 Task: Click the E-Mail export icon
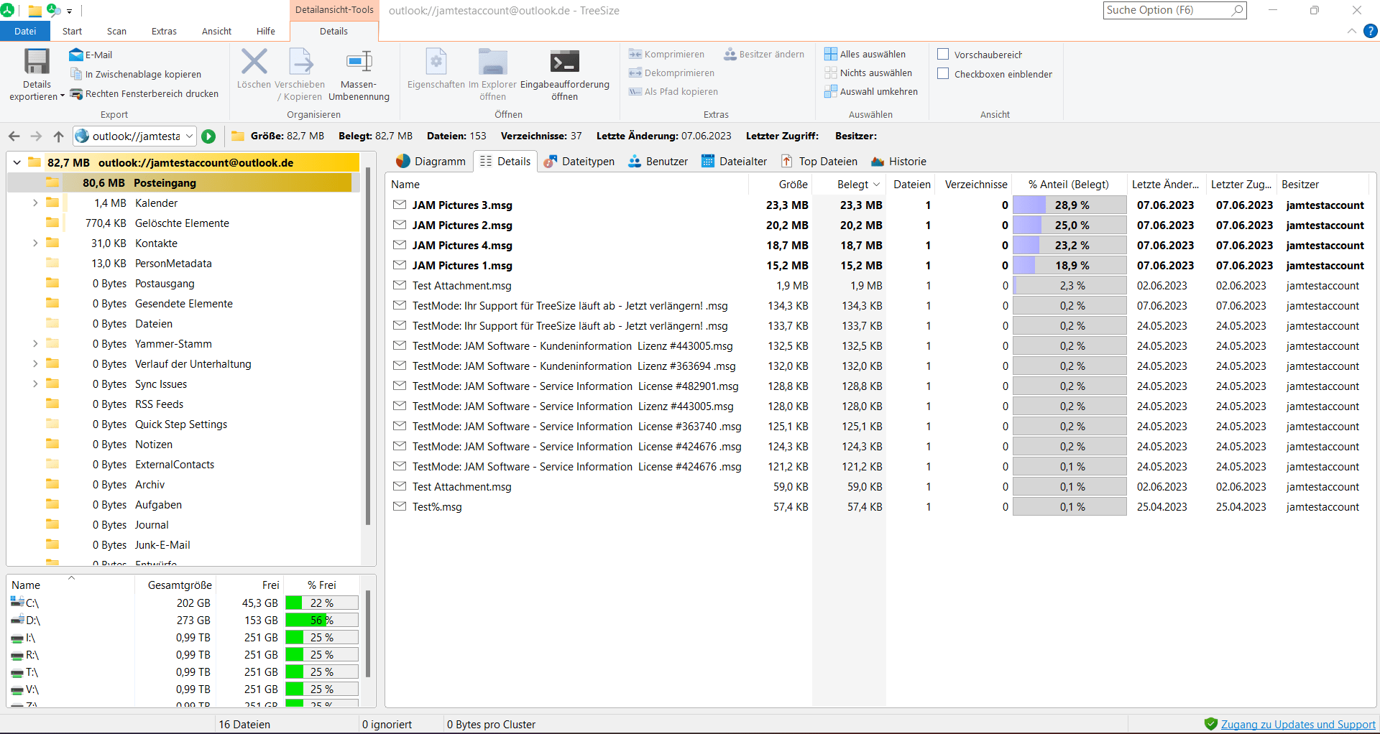(x=76, y=55)
